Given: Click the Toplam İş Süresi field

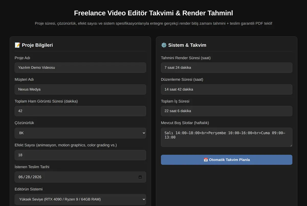Looking at the screenshot, I should 227,111.
